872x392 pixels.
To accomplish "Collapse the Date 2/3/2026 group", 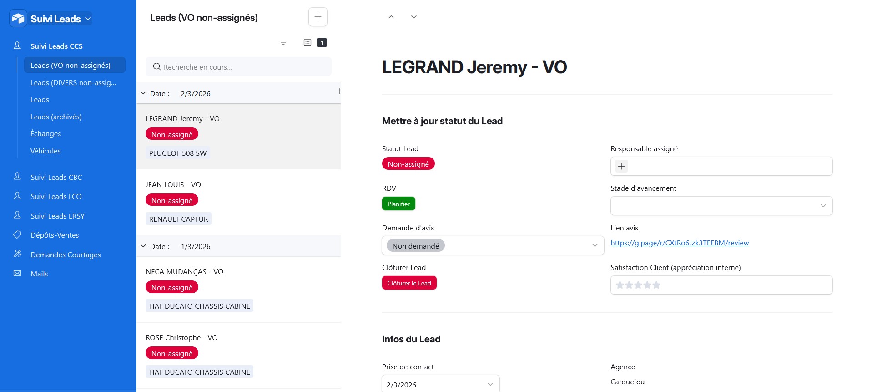I will (143, 93).
